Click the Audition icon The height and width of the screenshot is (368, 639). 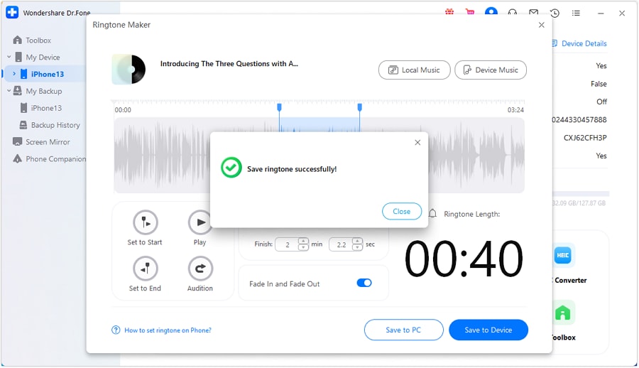coord(200,269)
